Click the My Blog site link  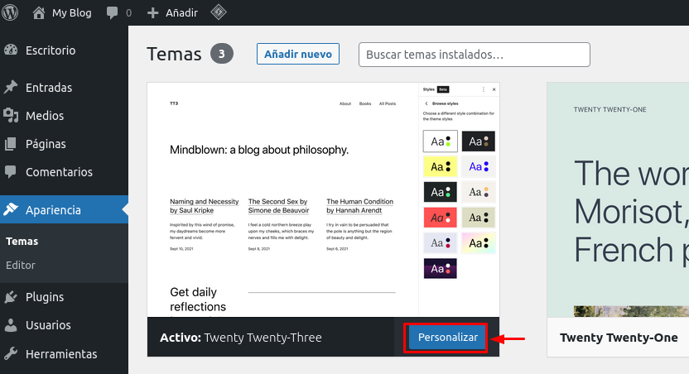[x=71, y=12]
